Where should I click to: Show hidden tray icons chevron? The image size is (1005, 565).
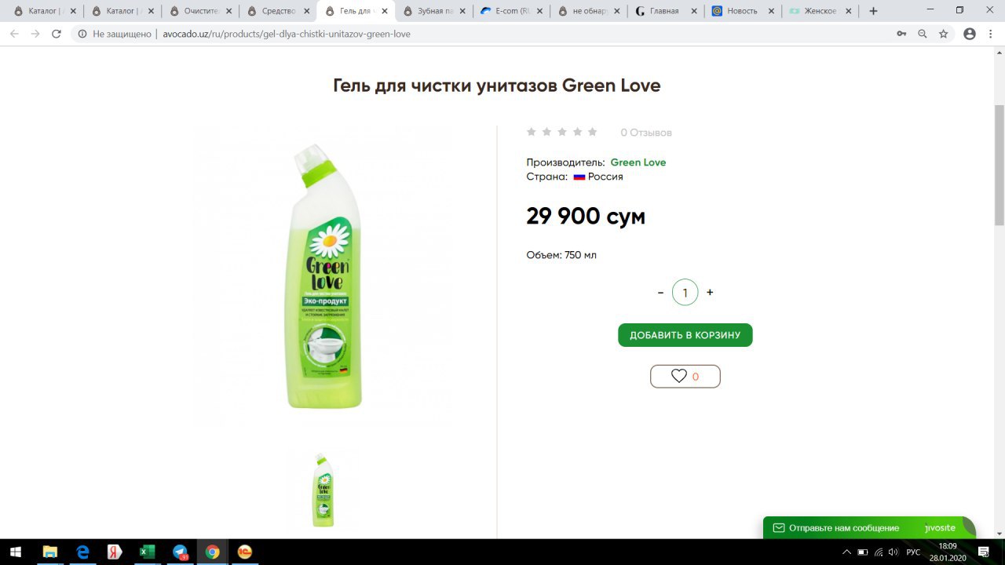coord(846,552)
